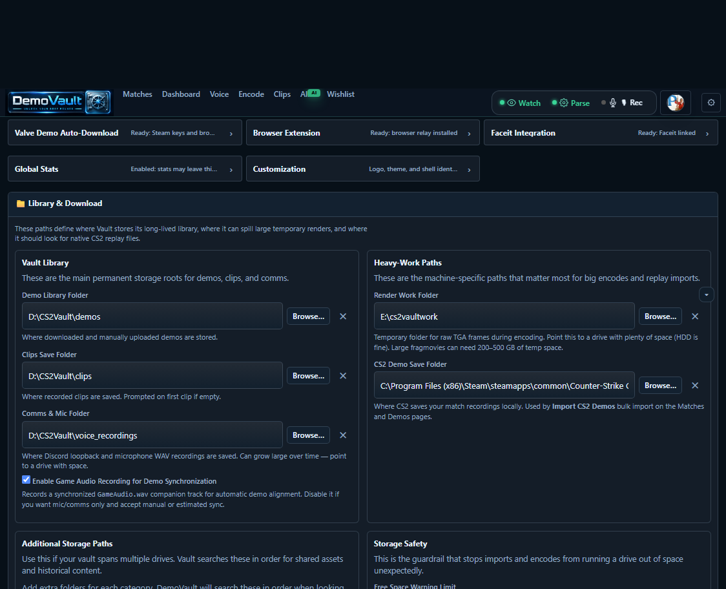Click the 'Ready: Faceit linked' status text
The width and height of the screenshot is (726, 589).
(x=667, y=133)
